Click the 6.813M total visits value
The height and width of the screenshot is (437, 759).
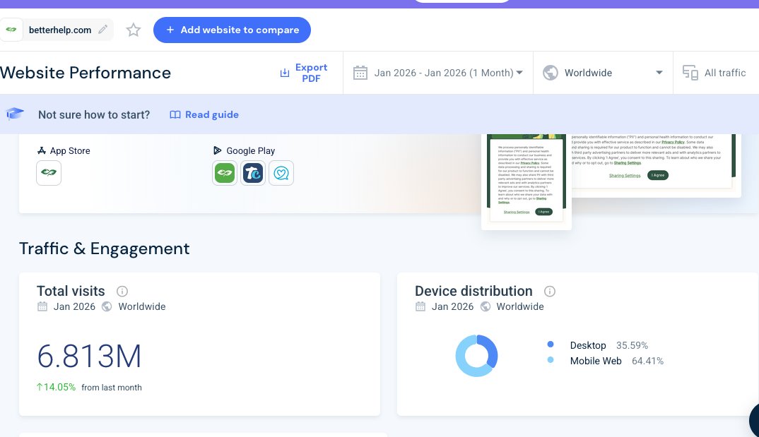pos(90,357)
